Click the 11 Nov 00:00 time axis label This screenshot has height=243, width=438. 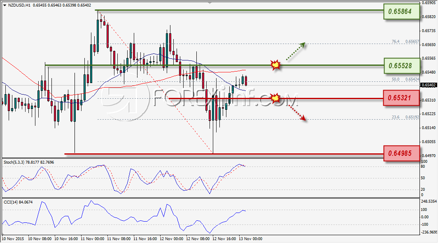[93, 239]
